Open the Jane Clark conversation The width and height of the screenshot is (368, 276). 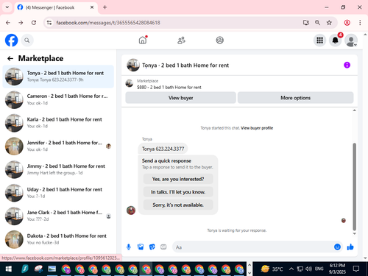pos(58,216)
